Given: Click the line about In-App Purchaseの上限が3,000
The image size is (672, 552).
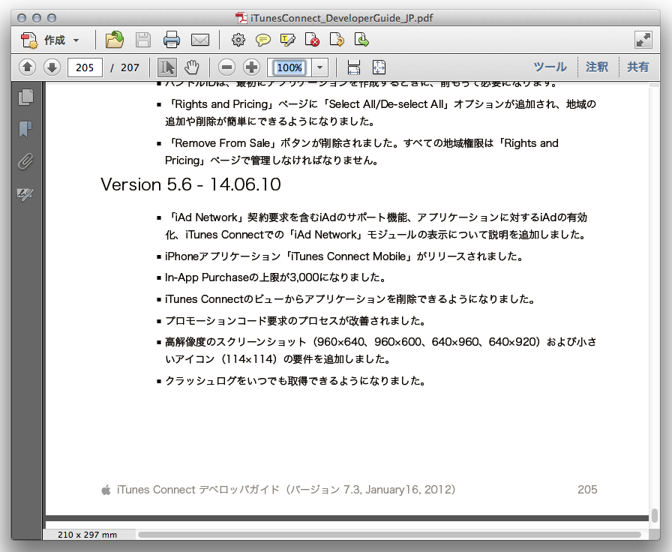Looking at the screenshot, I should click(275, 277).
